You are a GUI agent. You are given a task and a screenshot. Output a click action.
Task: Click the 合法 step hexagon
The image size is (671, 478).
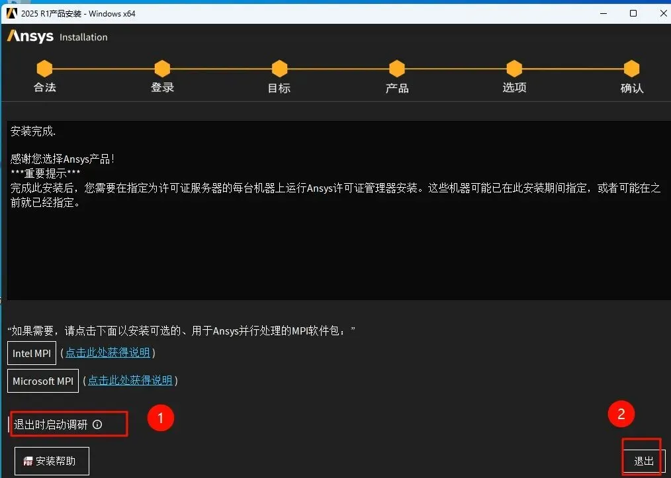point(44,68)
